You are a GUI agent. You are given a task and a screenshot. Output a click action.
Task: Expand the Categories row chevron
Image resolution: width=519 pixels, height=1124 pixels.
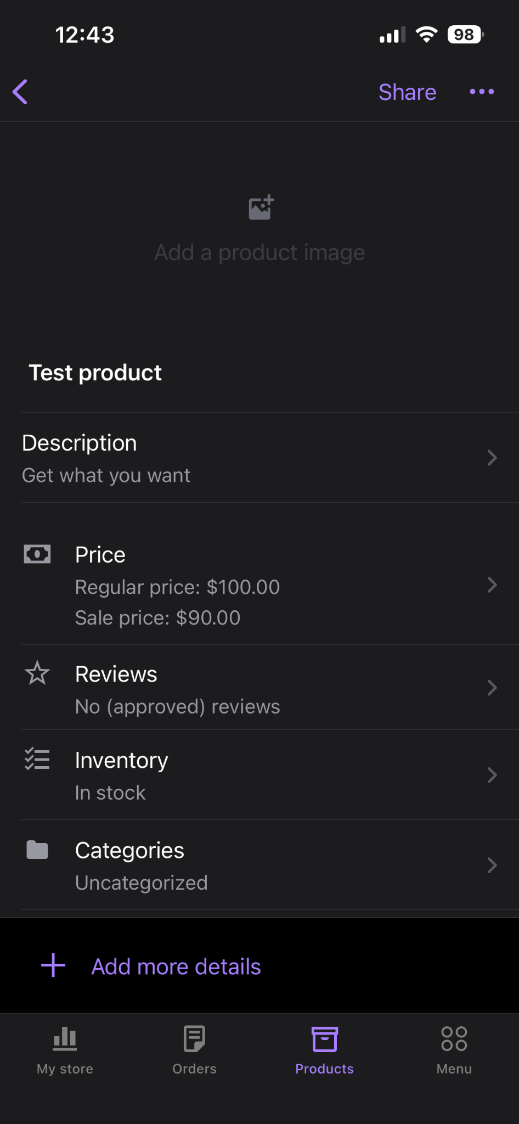[492, 866]
